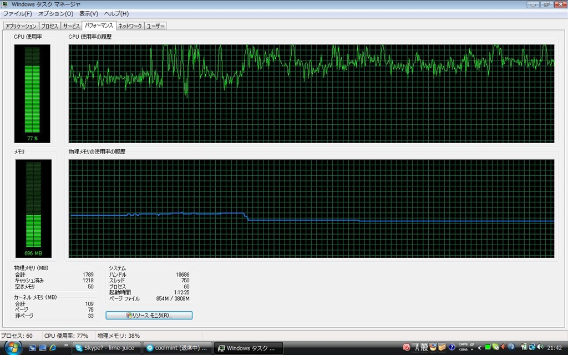The width and height of the screenshot is (568, 355).
Task: Switch to the ネットワーク tab
Action: pos(130,26)
